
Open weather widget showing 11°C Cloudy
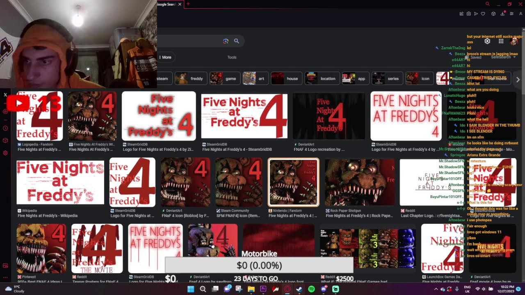pos(14,289)
